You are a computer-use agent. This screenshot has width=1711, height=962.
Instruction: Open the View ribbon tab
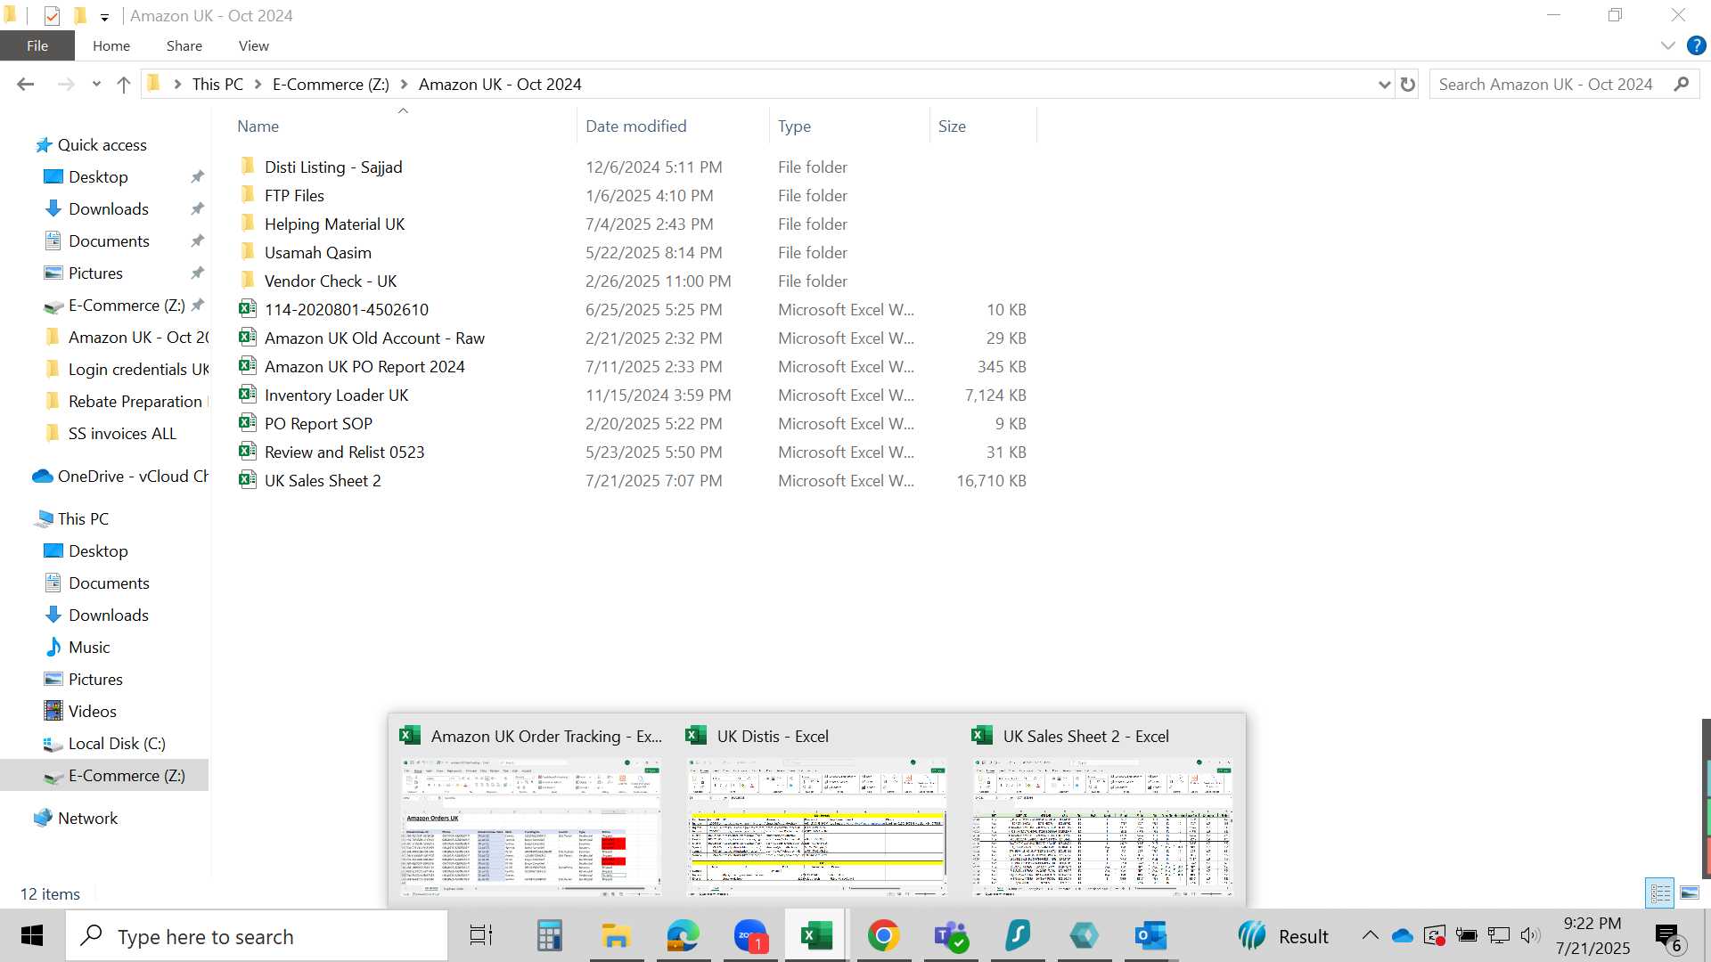[254, 45]
